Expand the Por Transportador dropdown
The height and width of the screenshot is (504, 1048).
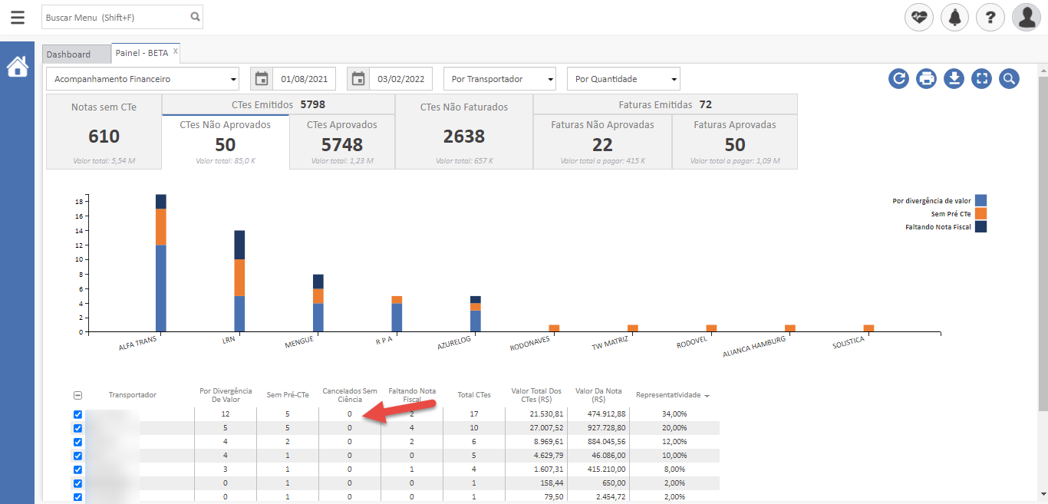(x=499, y=79)
